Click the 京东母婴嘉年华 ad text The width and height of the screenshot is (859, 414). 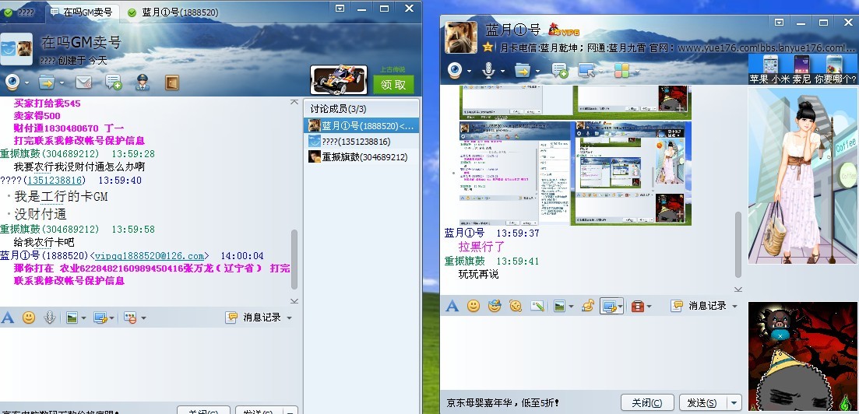click(x=502, y=403)
